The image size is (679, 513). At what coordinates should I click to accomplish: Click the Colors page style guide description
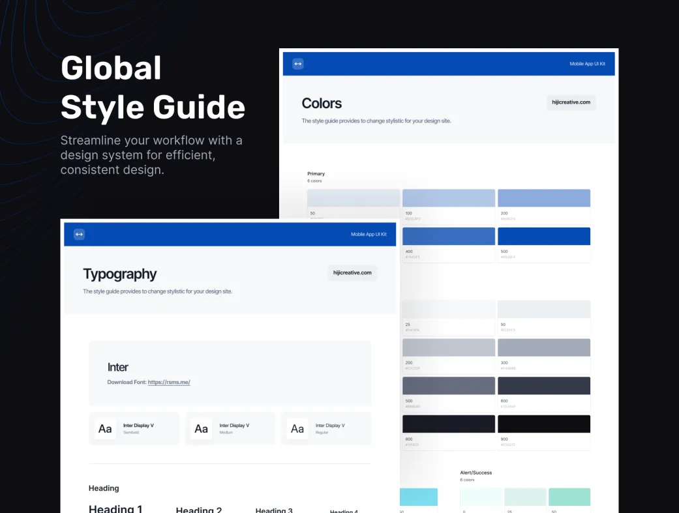click(x=376, y=121)
